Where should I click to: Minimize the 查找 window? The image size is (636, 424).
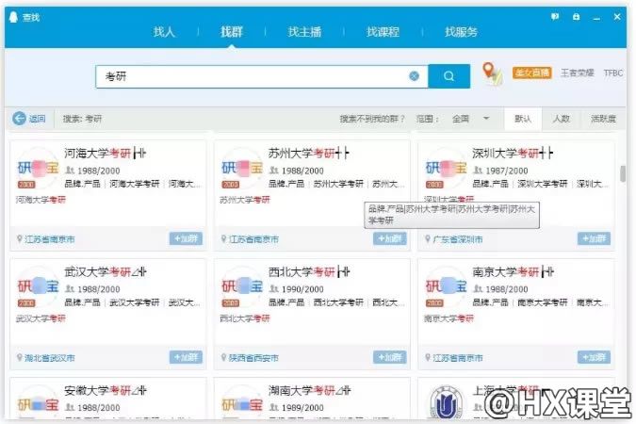pos(596,18)
